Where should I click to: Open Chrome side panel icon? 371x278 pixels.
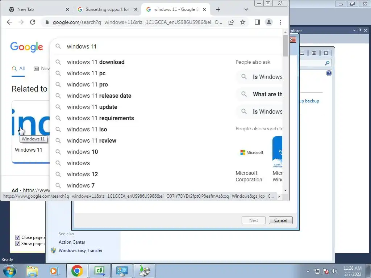257,22
